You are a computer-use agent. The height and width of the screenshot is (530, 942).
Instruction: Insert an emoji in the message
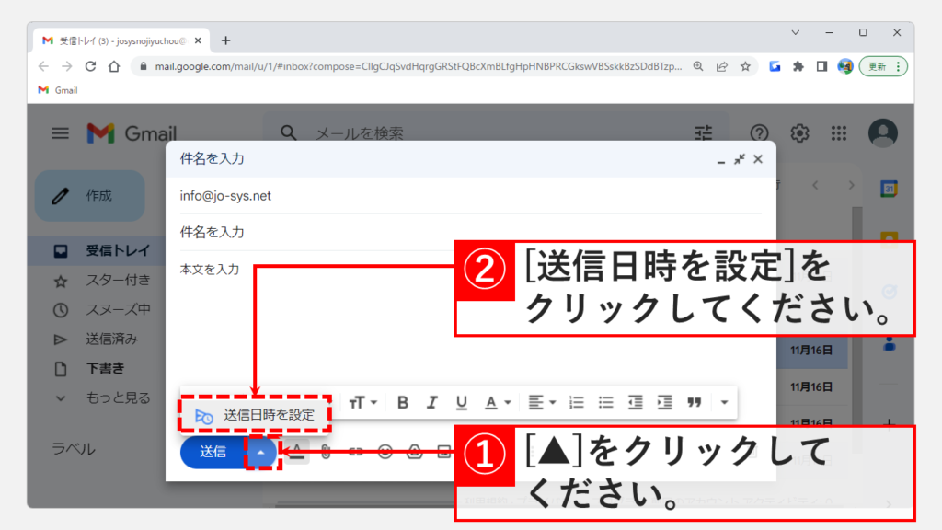pyautogui.click(x=385, y=452)
